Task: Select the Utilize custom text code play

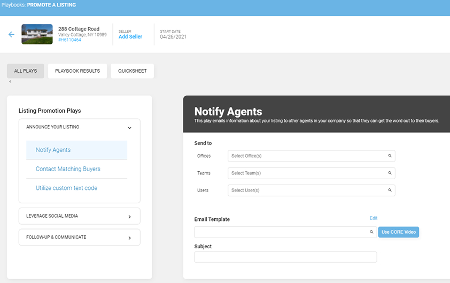Action: click(x=66, y=188)
